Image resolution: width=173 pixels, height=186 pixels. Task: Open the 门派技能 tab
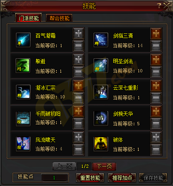pyautogui.click(x=29, y=18)
